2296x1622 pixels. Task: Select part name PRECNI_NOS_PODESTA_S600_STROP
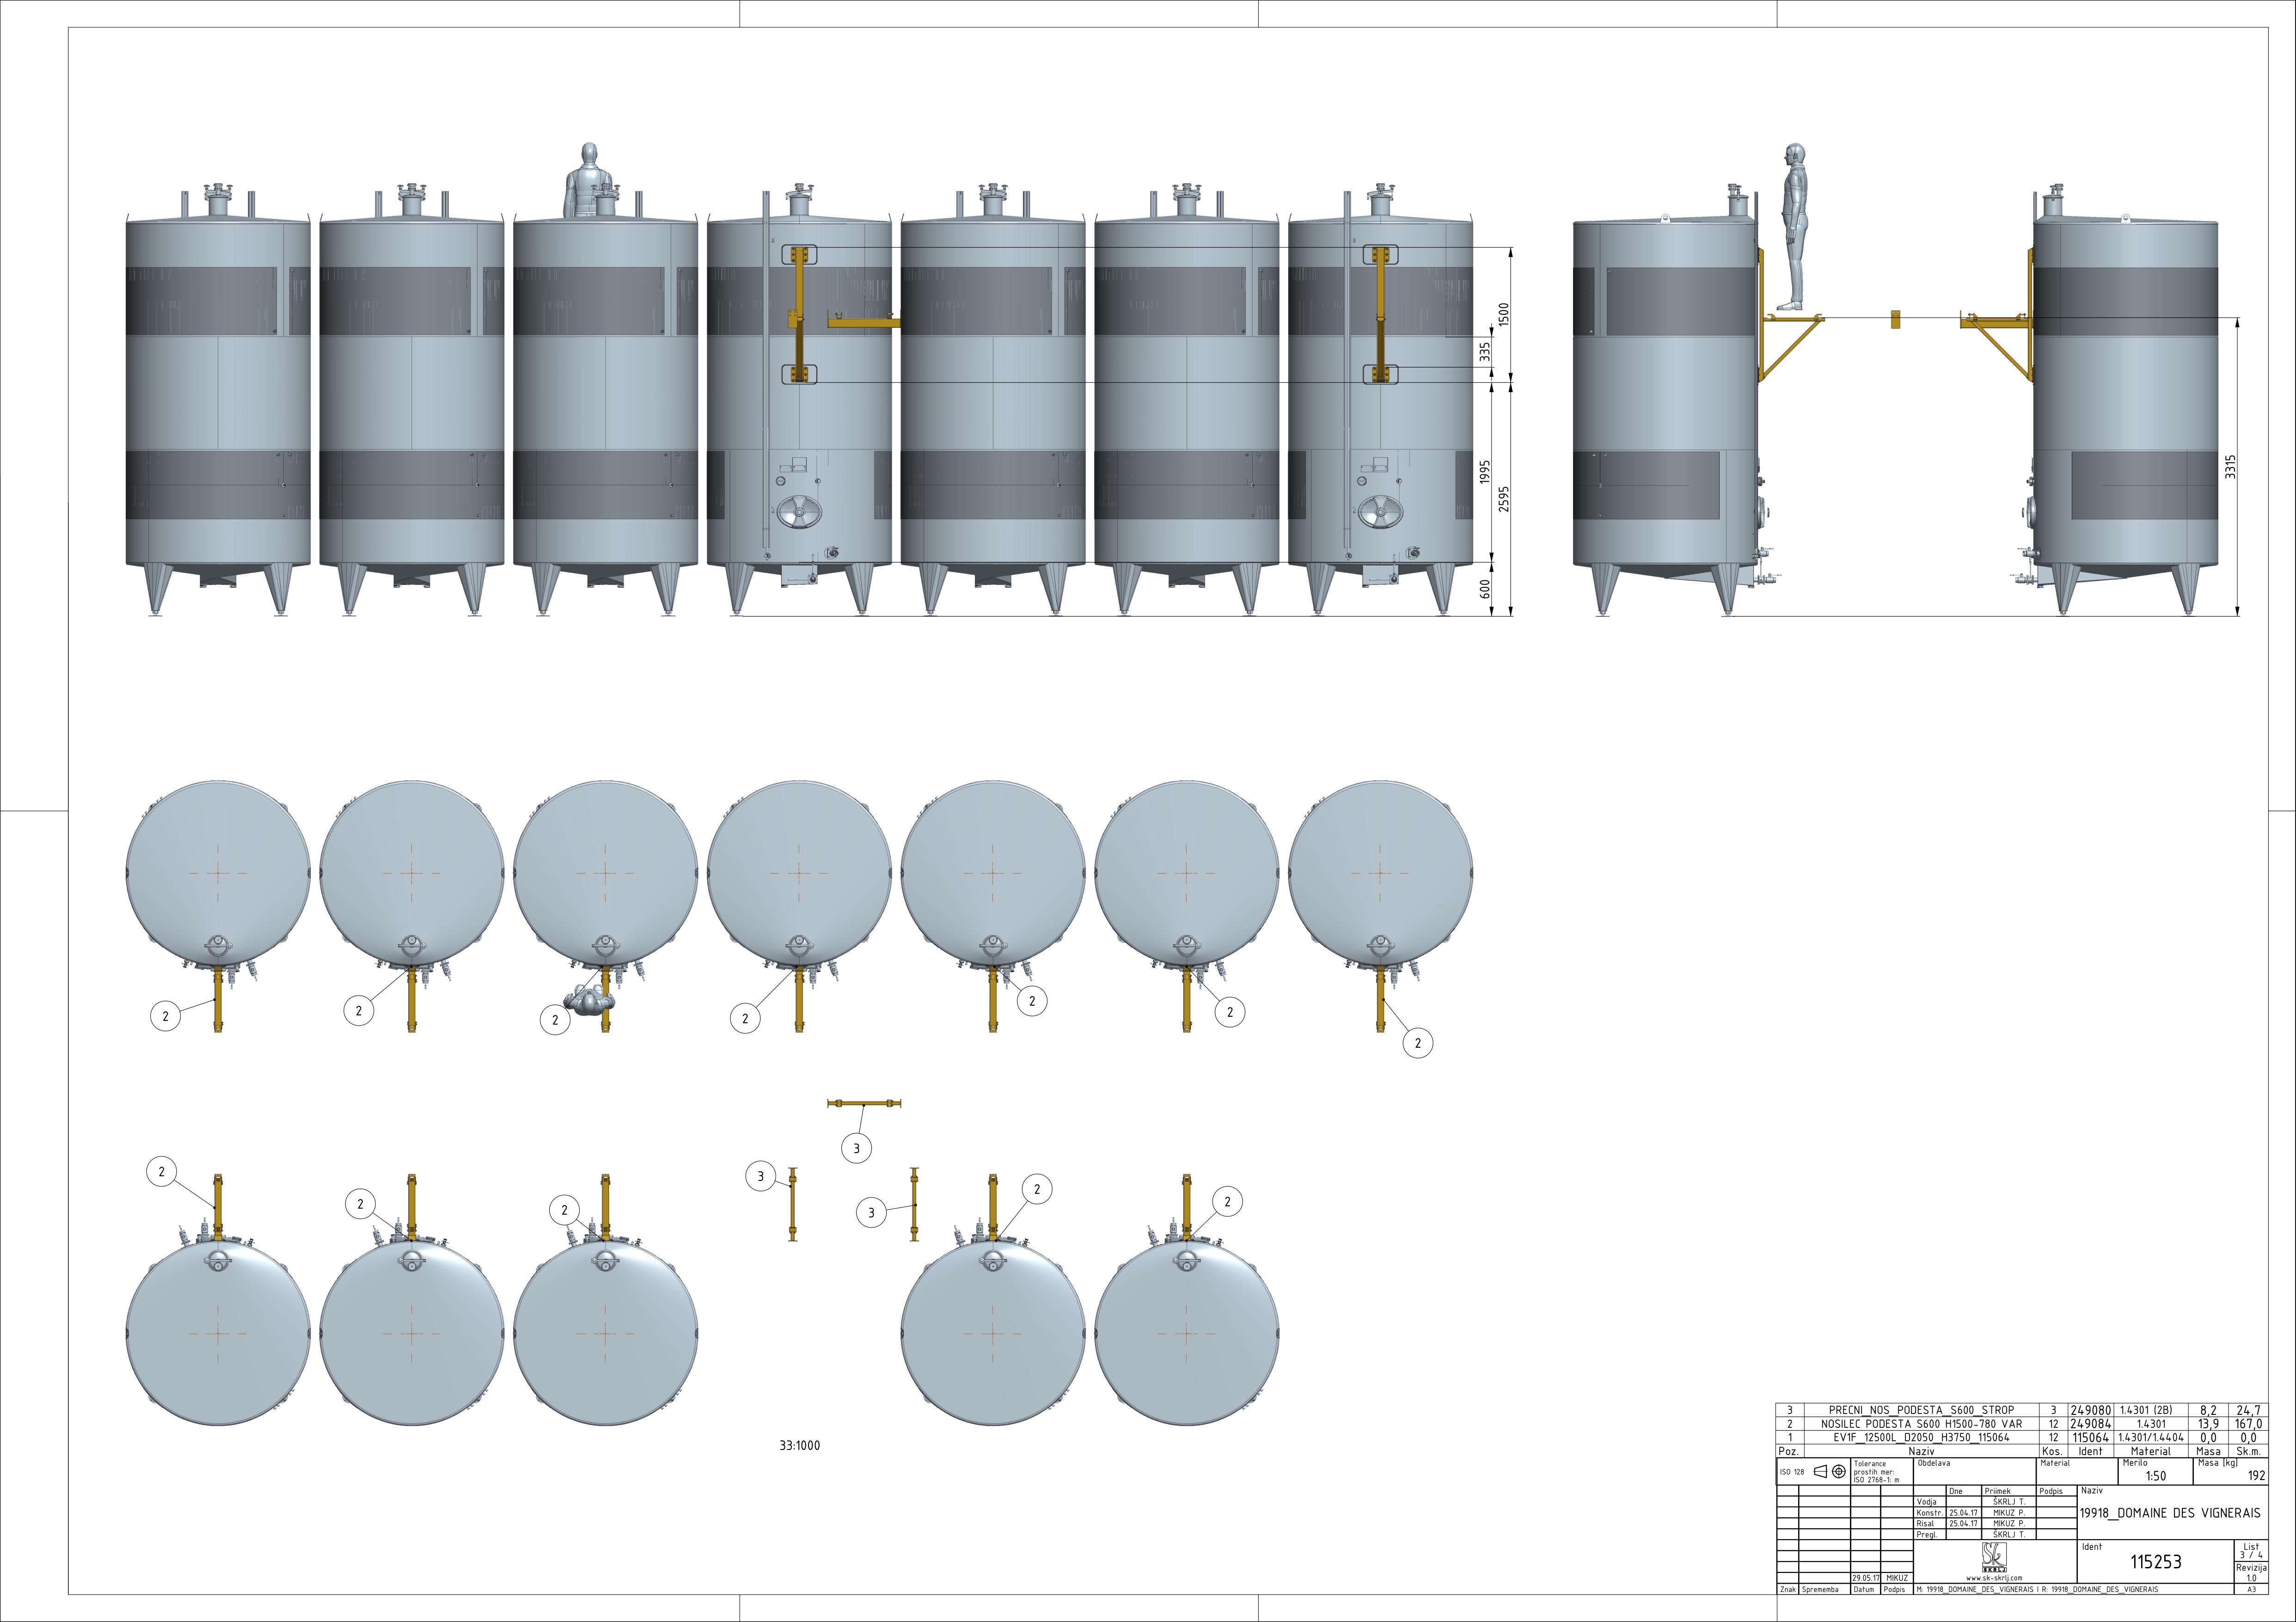click(x=1922, y=1411)
